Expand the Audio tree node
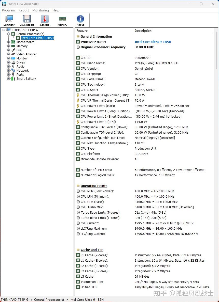 tap(8, 67)
